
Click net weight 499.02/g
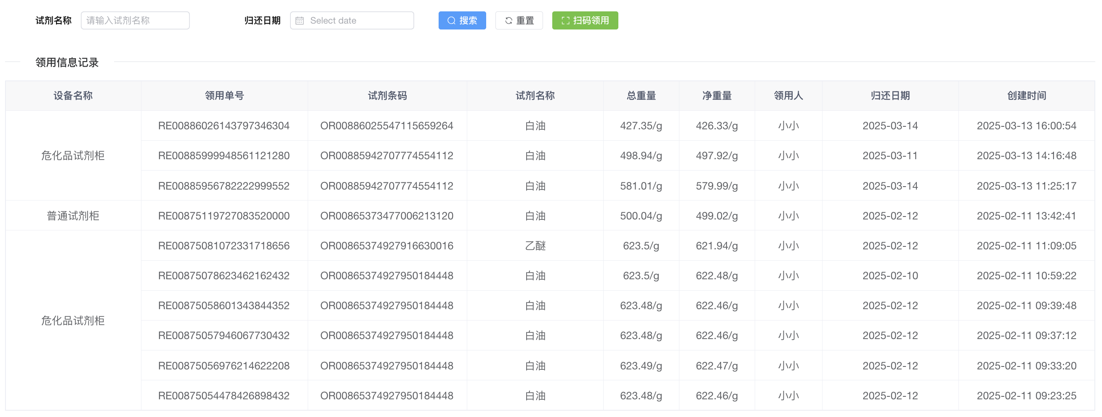[716, 216]
